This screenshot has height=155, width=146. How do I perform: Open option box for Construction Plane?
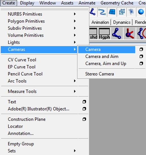84,119
